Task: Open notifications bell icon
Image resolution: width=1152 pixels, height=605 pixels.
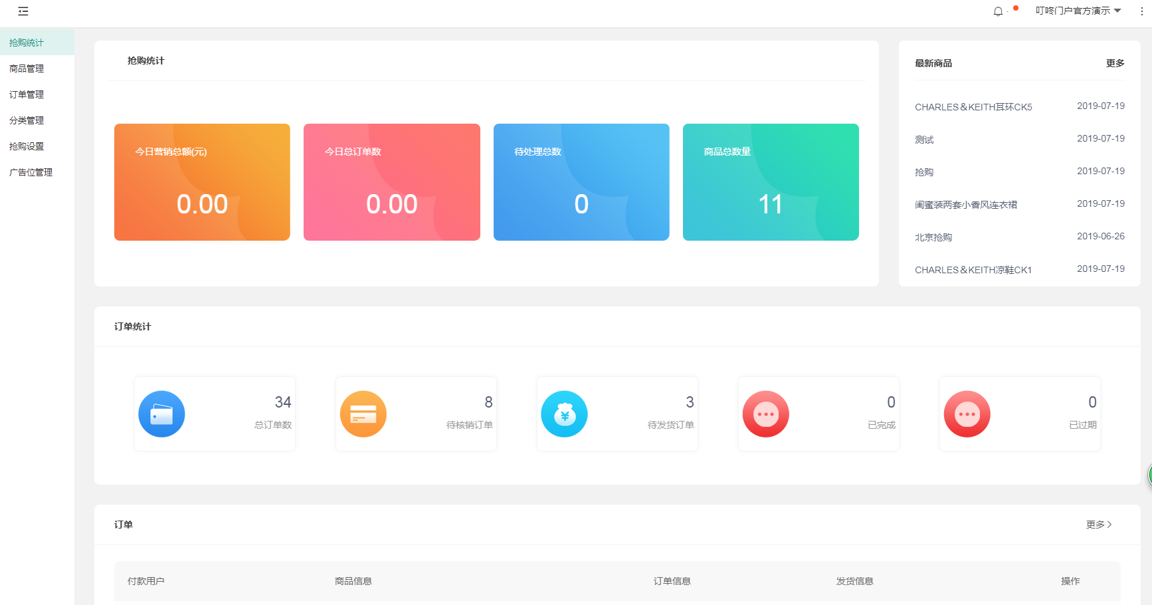Action: coord(998,11)
